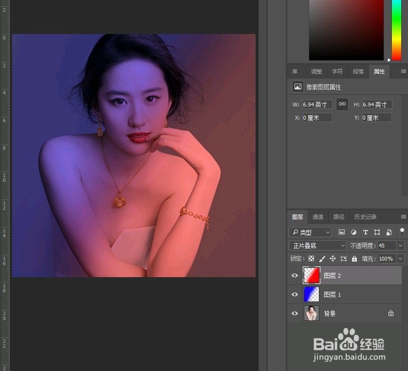Filter layers by smart object icon
This screenshot has height=371, width=408.
pos(389,232)
